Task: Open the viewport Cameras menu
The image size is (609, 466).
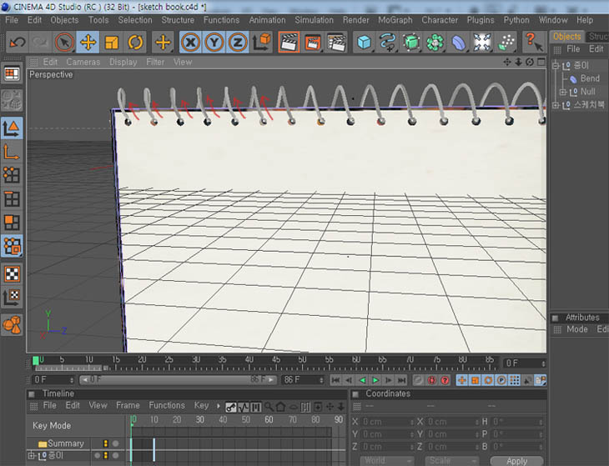Action: (x=83, y=62)
